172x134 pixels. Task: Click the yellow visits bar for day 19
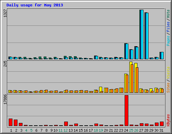point(100,90)
